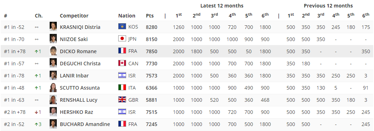Open BUCHARD Amandine competitor link
Viewport: 374px width, 131px height.
[x=85, y=124]
